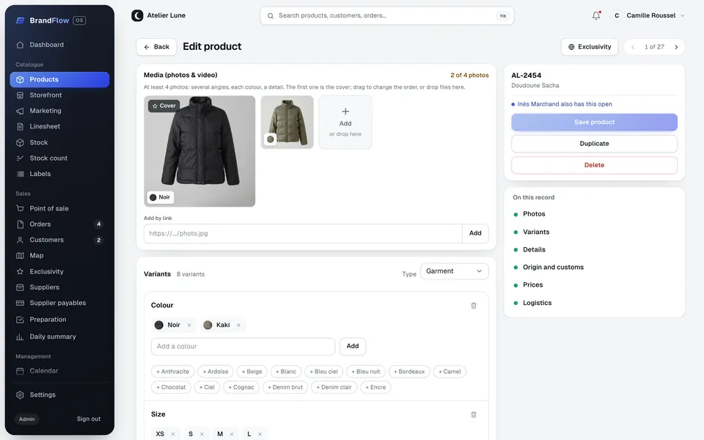This screenshot has height=440, width=704.
Task: Open the notifications bell
Action: (595, 15)
